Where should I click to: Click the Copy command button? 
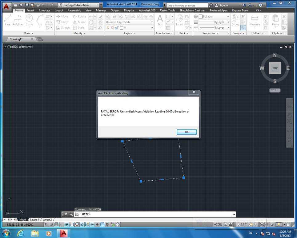tap(62, 22)
